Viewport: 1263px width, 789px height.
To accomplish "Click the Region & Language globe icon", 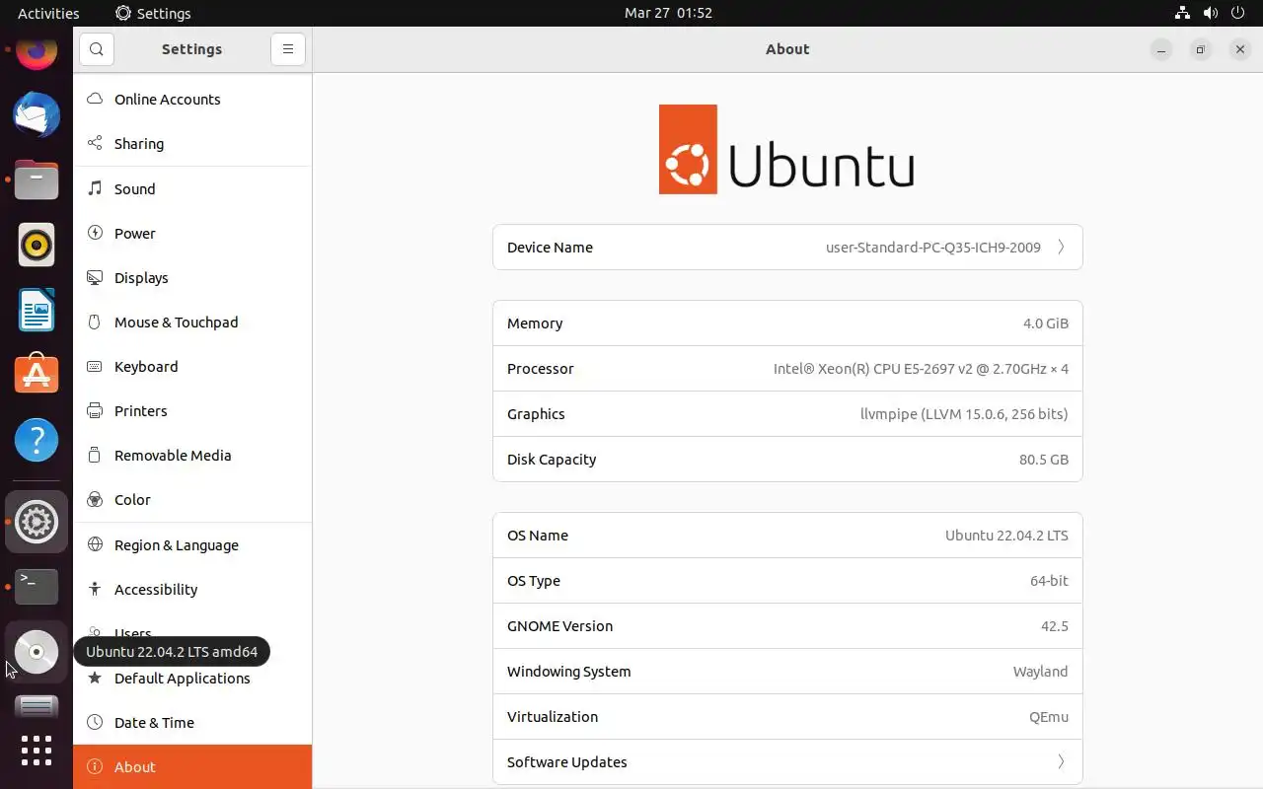I will pyautogui.click(x=95, y=544).
